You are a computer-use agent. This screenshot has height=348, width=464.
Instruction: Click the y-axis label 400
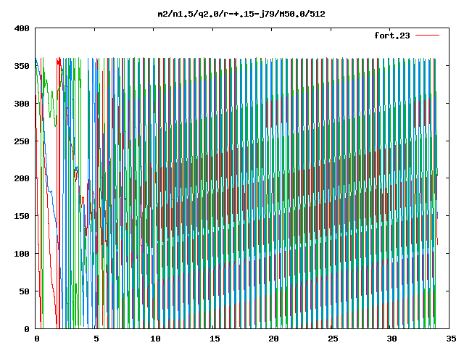pos(22,28)
